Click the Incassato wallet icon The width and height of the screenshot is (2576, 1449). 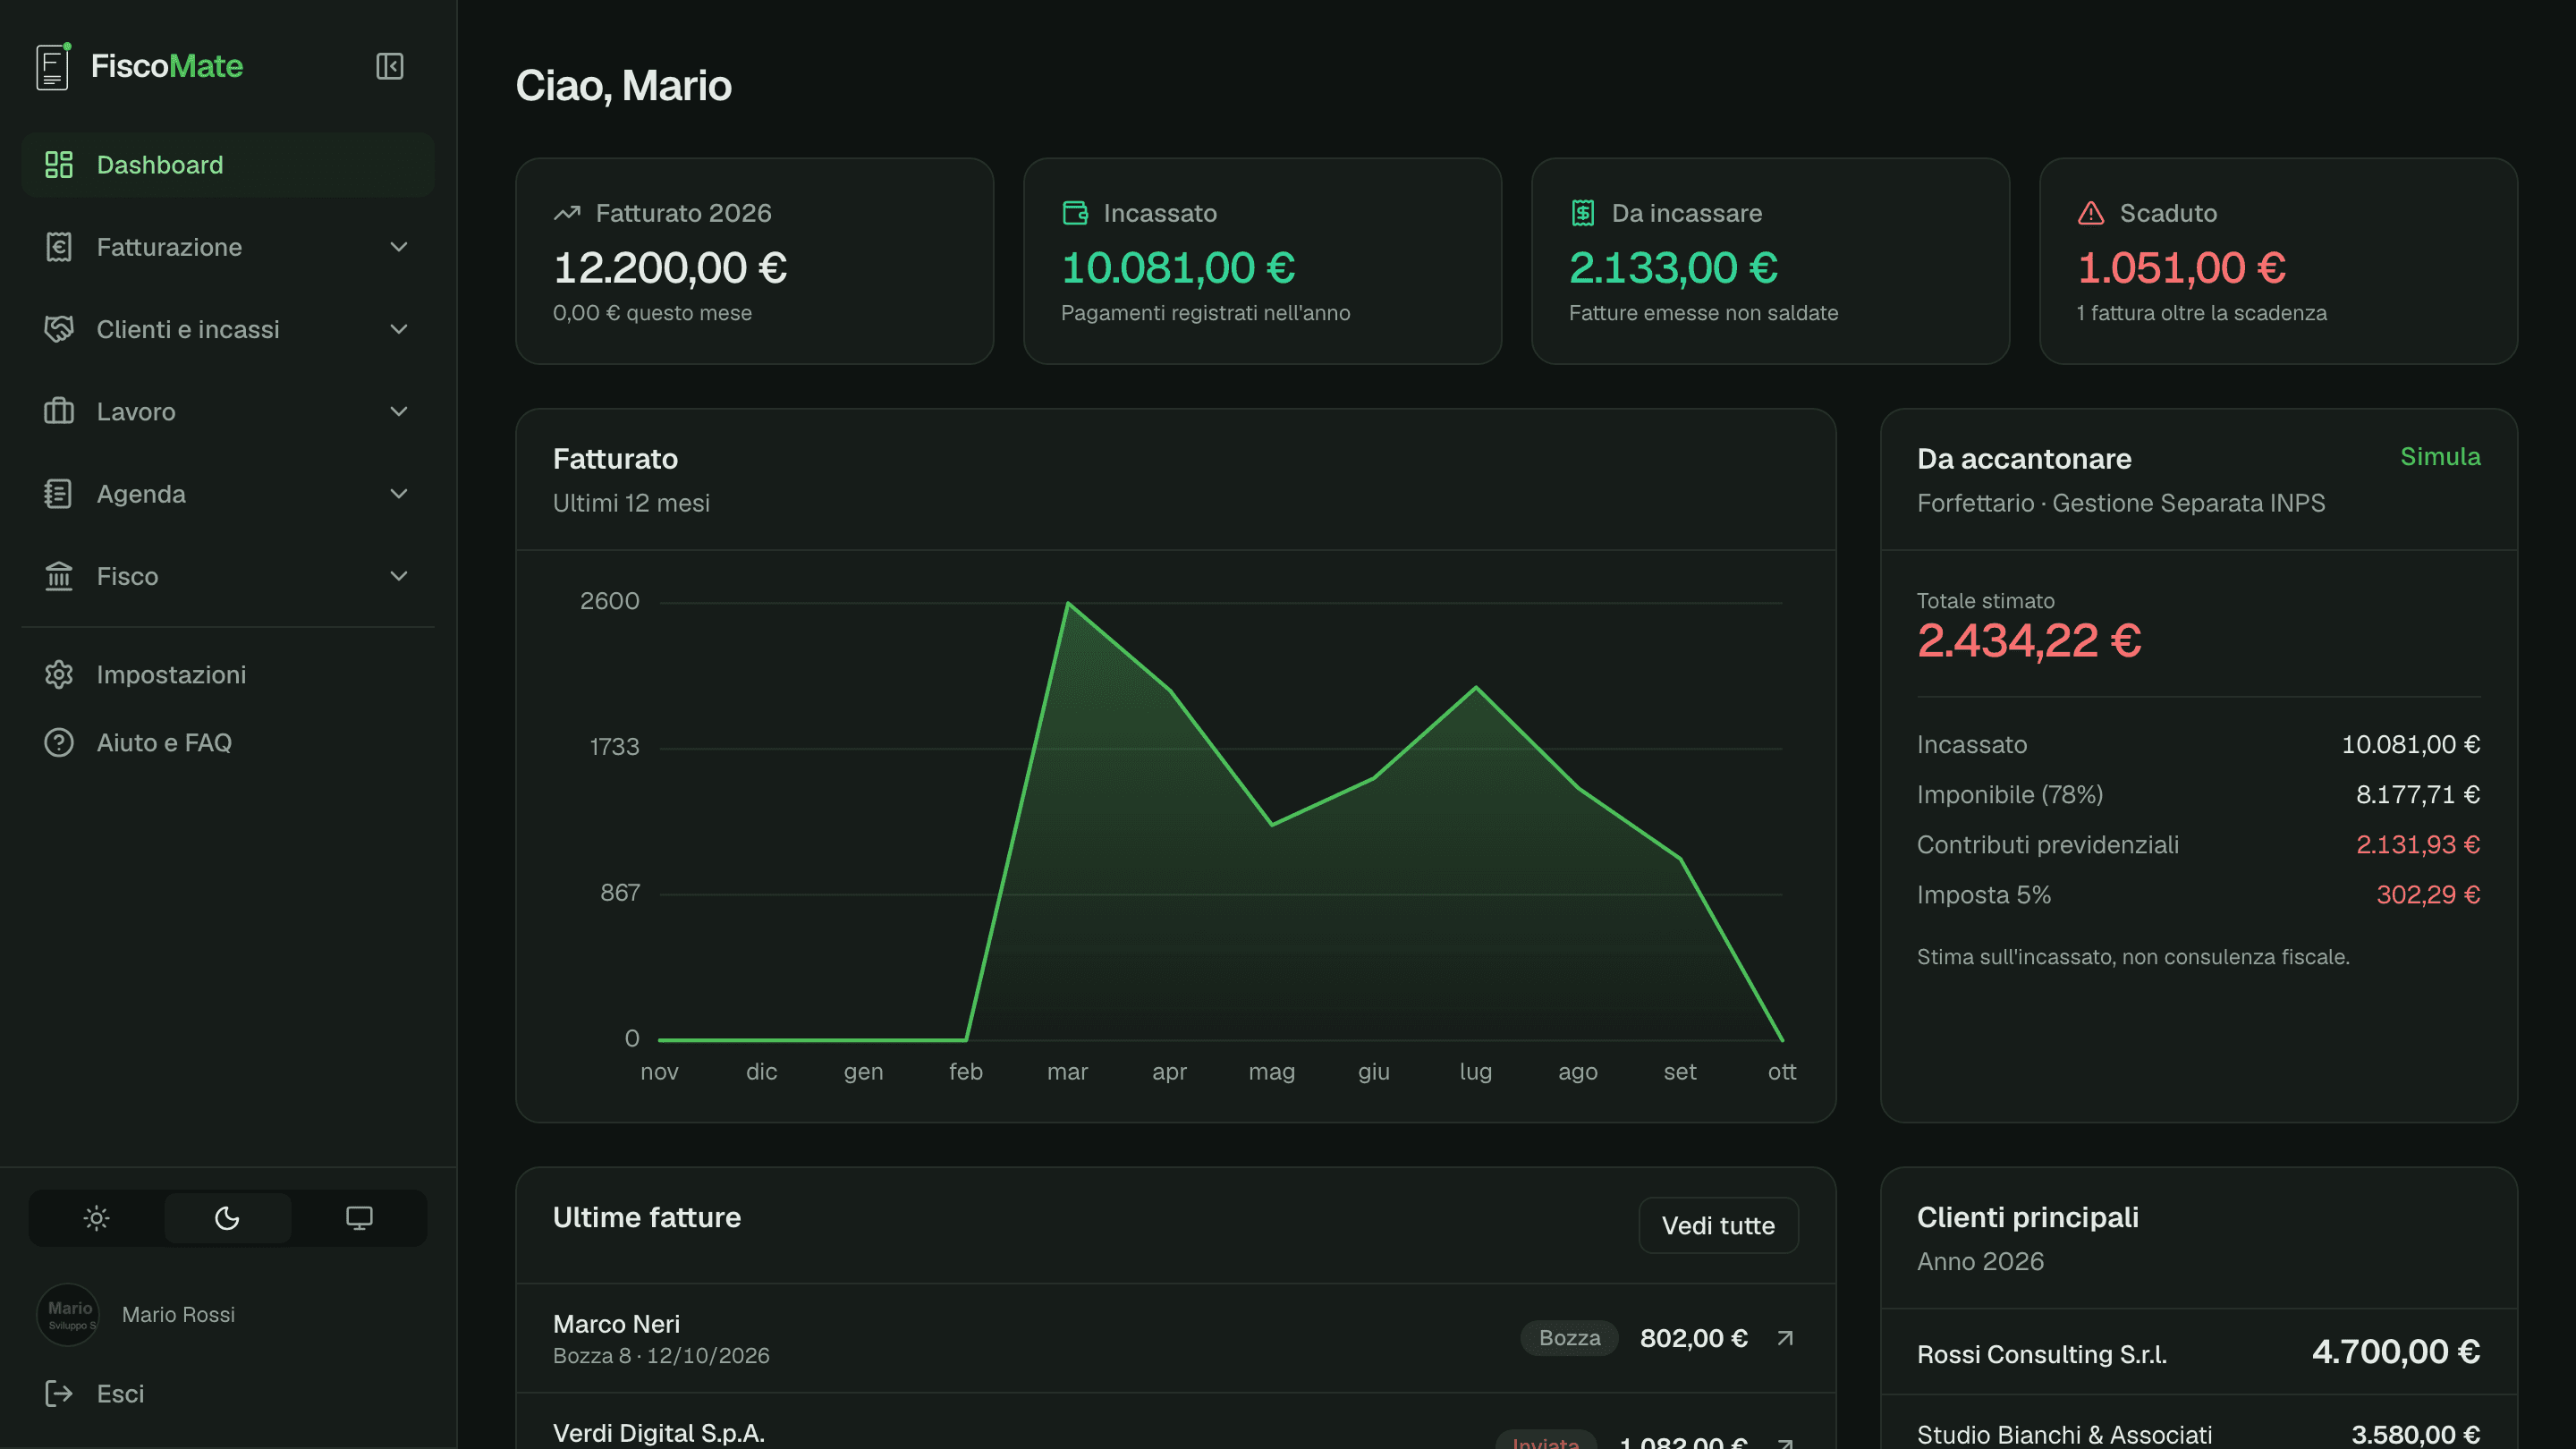[1075, 213]
